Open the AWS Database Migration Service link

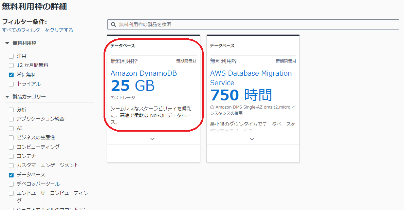(x=251, y=78)
